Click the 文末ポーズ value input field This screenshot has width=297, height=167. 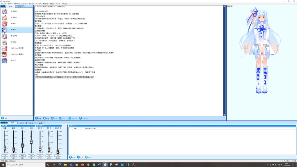pyautogui.click(x=58, y=156)
